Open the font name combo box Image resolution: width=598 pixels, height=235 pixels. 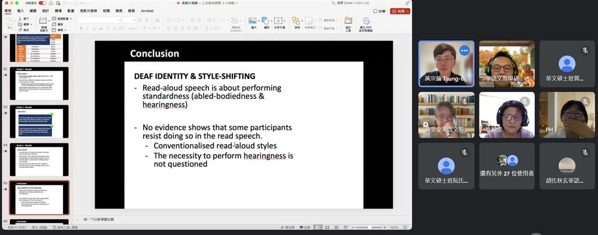[x=100, y=20]
